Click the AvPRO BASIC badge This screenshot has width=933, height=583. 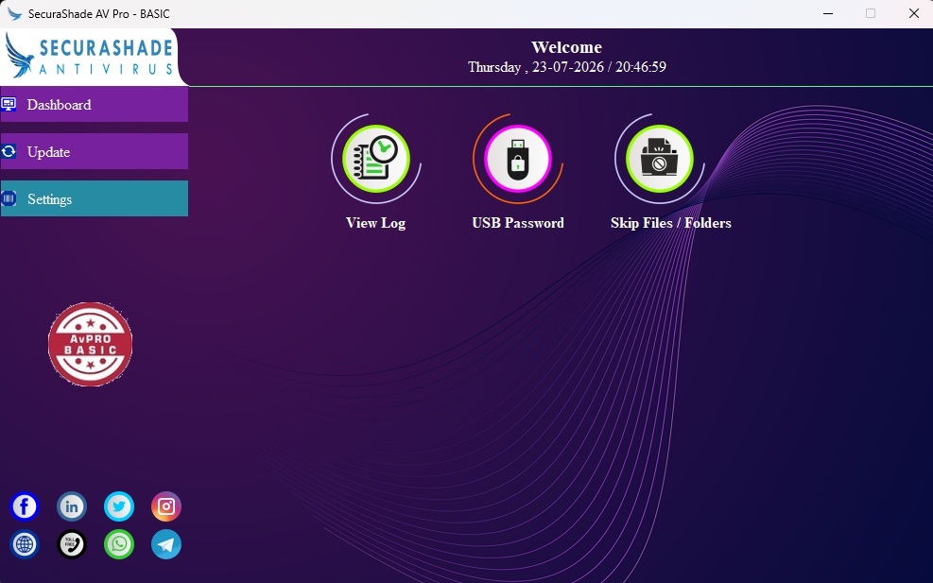pos(91,345)
